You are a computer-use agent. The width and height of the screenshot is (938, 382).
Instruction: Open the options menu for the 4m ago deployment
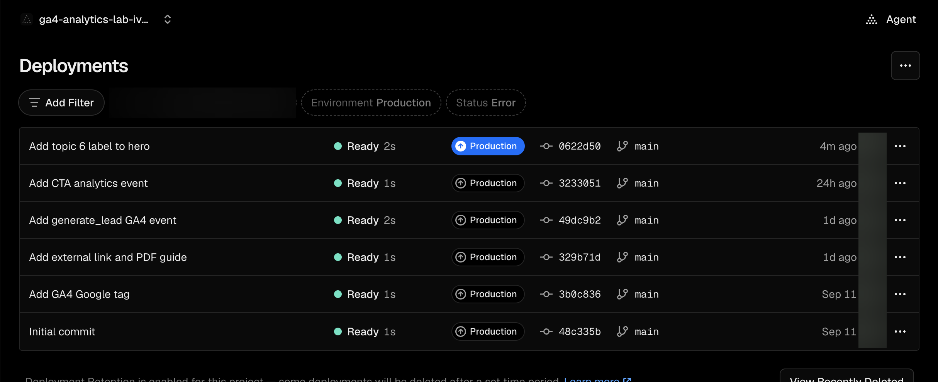[900, 146]
